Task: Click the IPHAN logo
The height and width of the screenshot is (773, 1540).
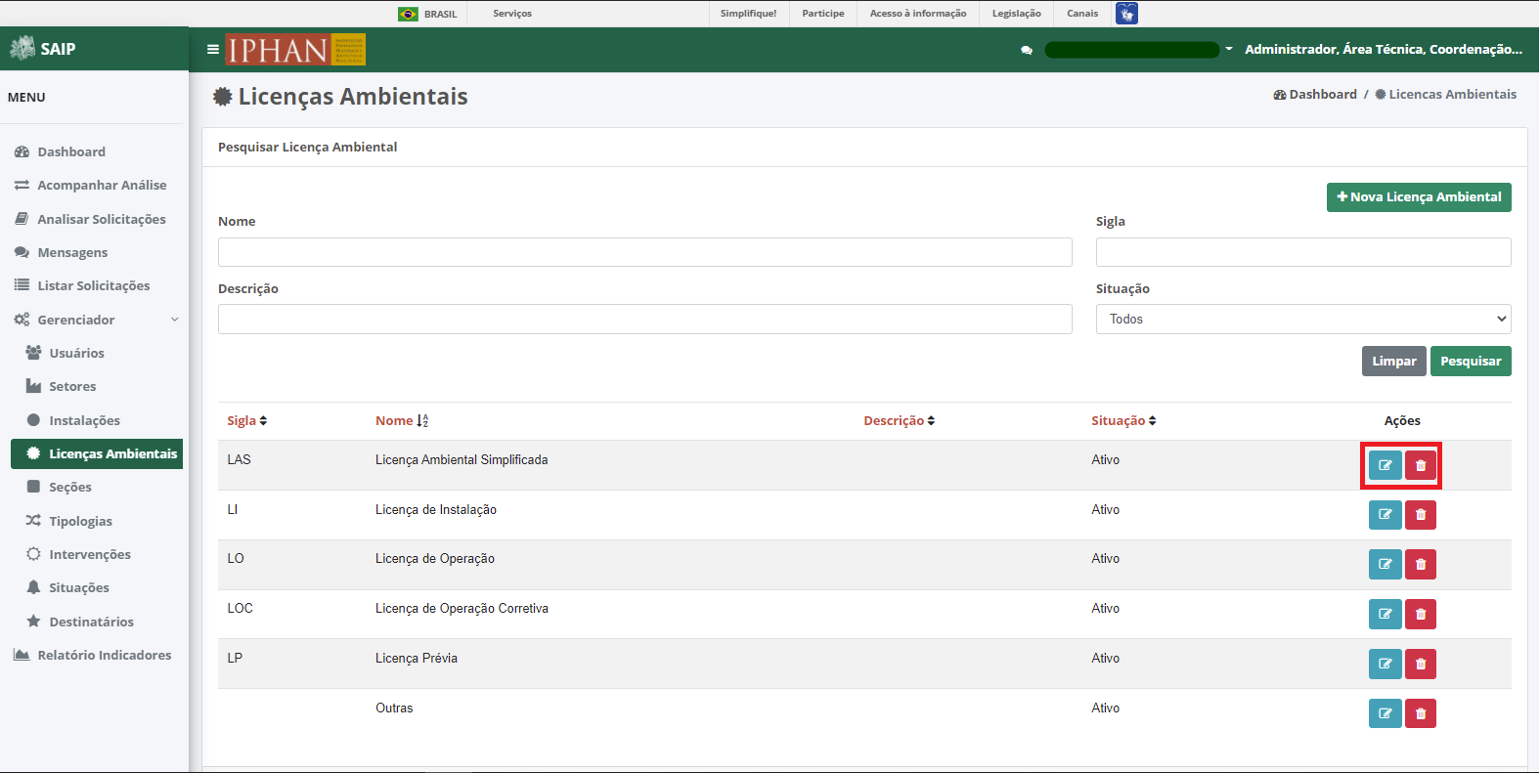Action: 295,49
